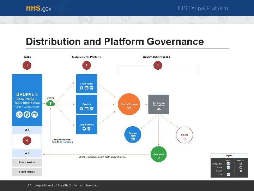Click the 'DRUPAL 8' heading text
The image size is (254, 191).
click(27, 94)
